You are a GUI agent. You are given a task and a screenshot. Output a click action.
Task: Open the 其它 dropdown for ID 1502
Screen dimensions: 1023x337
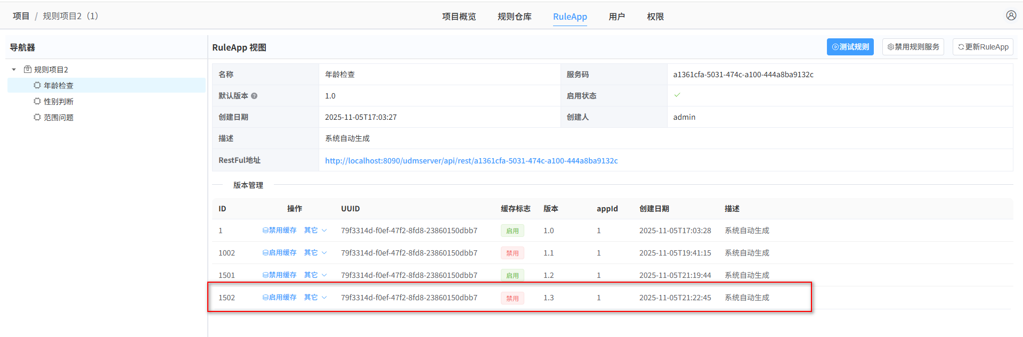click(x=315, y=298)
